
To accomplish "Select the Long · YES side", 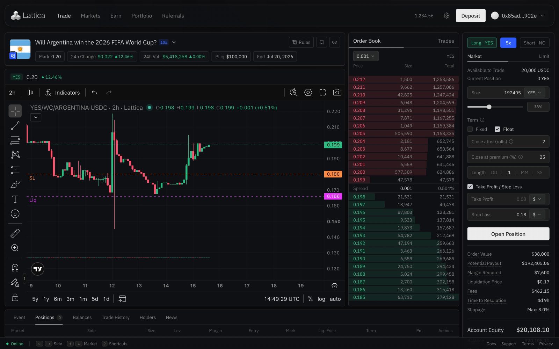I will click(x=482, y=43).
